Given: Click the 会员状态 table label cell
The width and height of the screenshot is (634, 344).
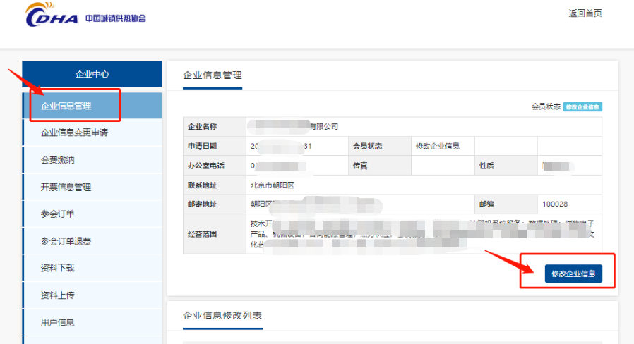Looking at the screenshot, I should tap(380, 146).
